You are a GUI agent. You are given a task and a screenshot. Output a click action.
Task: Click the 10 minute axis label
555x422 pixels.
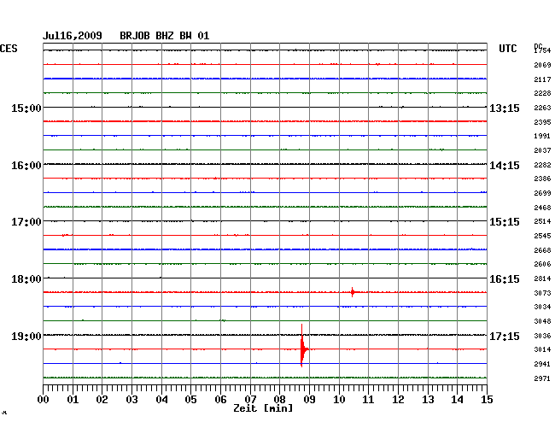339,399
